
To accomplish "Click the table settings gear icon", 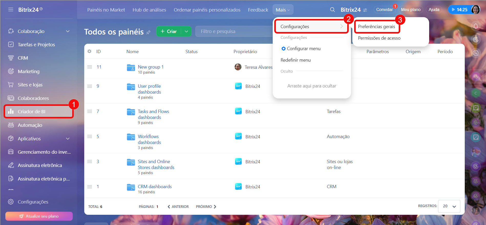I will [89, 51].
